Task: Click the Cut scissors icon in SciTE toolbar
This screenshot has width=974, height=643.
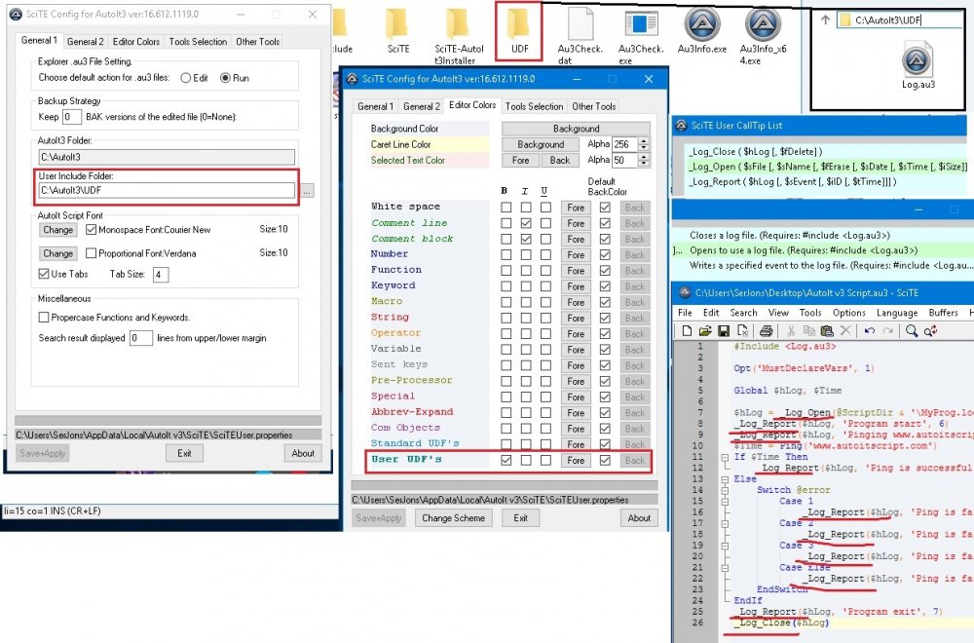Action: coord(791,331)
